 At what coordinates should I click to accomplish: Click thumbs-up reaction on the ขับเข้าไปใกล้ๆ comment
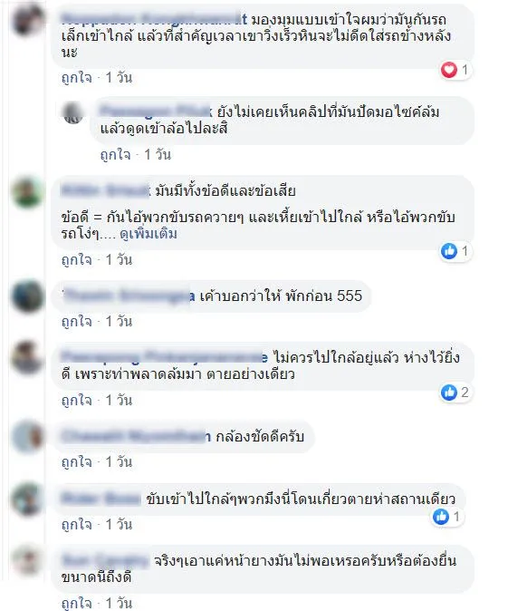441,517
